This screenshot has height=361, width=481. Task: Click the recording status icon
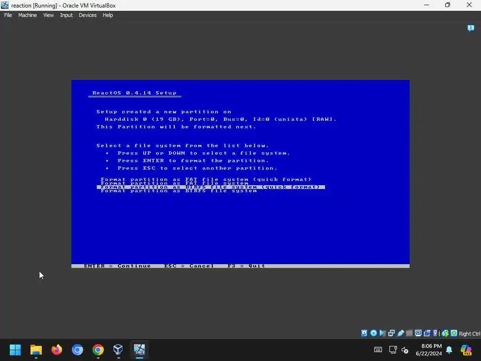(427, 333)
